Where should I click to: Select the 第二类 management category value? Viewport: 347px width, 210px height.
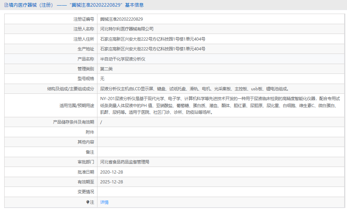pyautogui.click(x=106, y=69)
